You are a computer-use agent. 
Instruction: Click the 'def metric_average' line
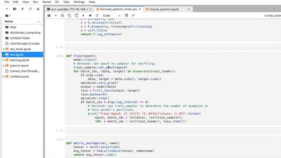(93, 143)
